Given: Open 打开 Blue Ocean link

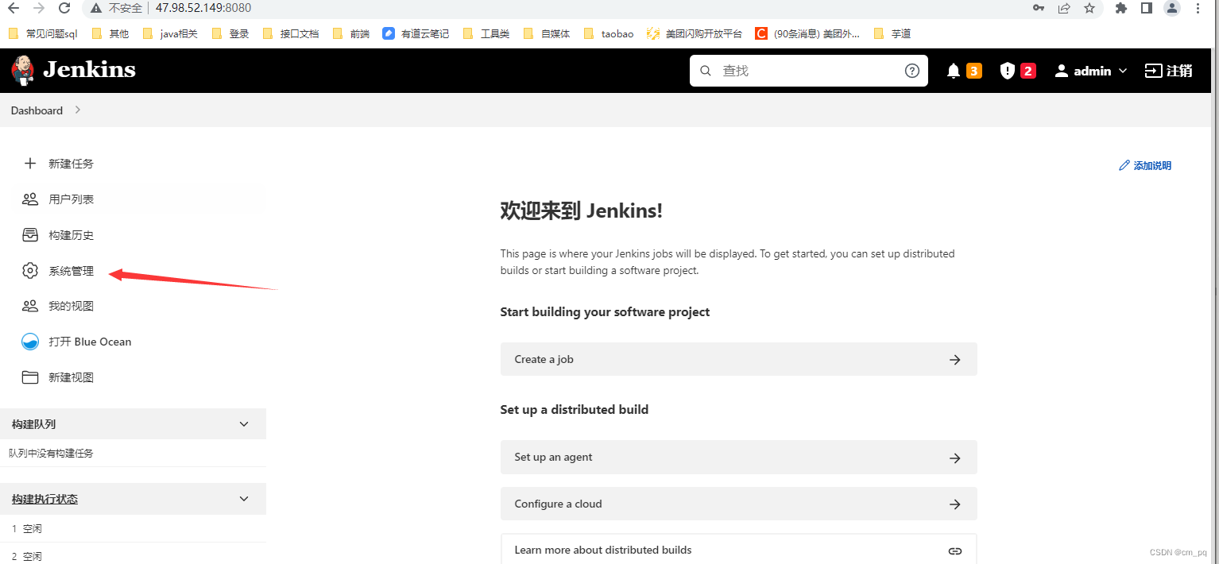Looking at the screenshot, I should [90, 342].
